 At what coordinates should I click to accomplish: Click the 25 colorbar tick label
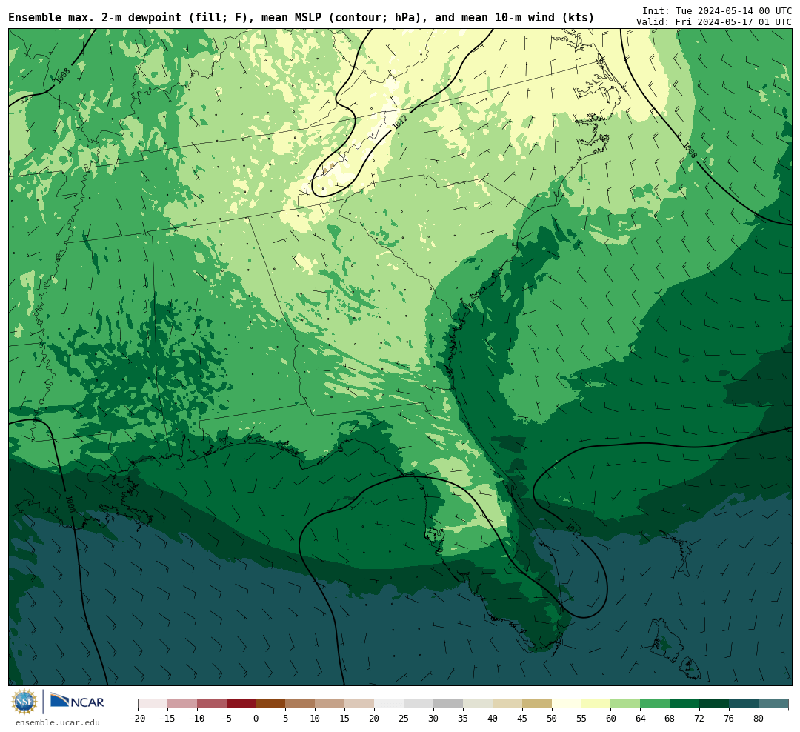[x=404, y=719]
